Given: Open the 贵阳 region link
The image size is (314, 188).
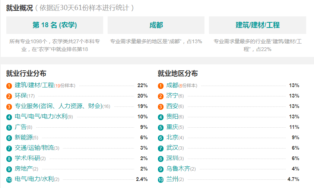Looking at the screenshot, I should (172, 116).
